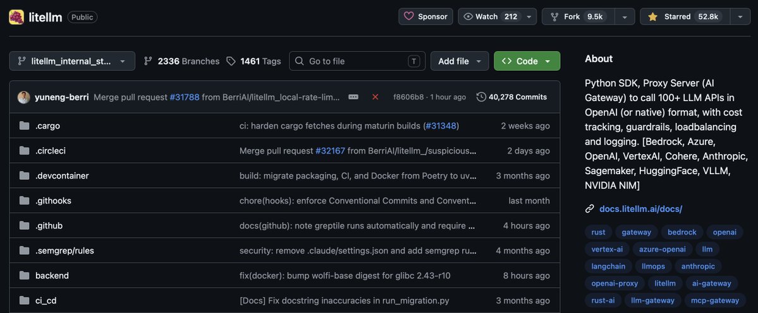Screen dimensions: 758x313
Task: Open the star lists dropdown arrow
Action: (740, 16)
